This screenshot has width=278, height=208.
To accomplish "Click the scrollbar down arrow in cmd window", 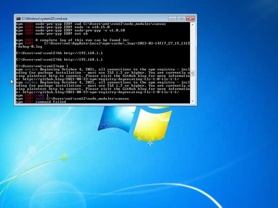I will tap(192, 101).
